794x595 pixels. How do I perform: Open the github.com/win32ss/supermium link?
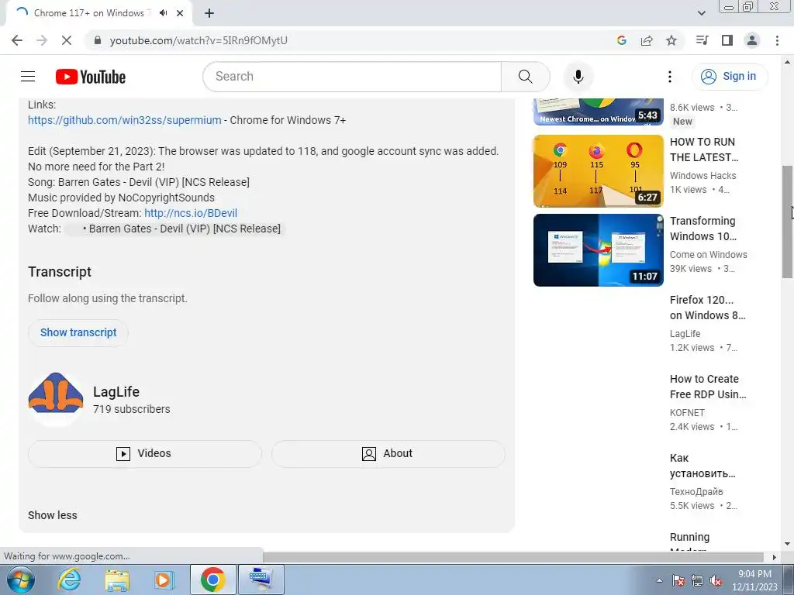125,120
